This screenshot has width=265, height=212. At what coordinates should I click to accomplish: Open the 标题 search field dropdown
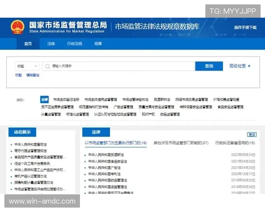click(27, 66)
